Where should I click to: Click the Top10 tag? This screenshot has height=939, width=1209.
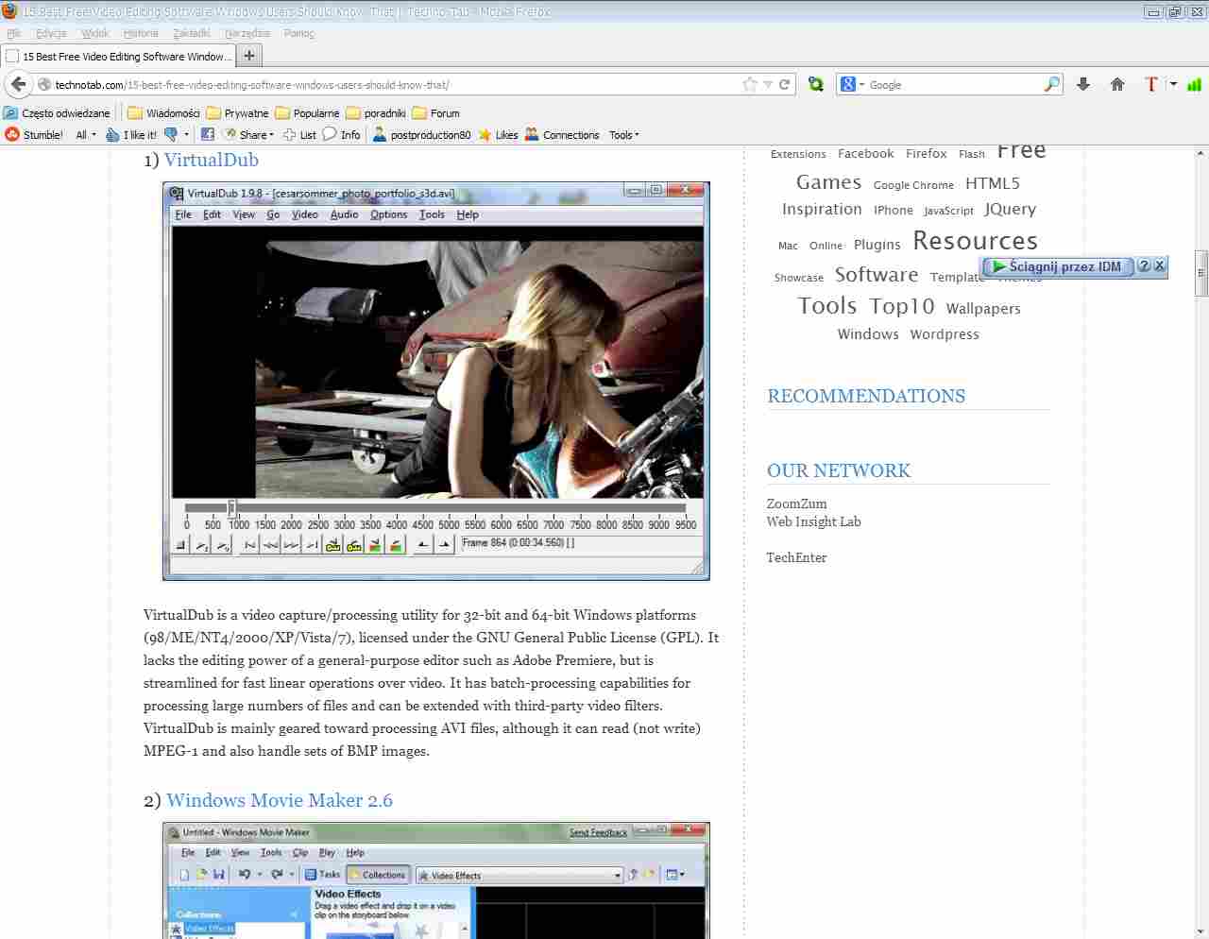coord(902,306)
